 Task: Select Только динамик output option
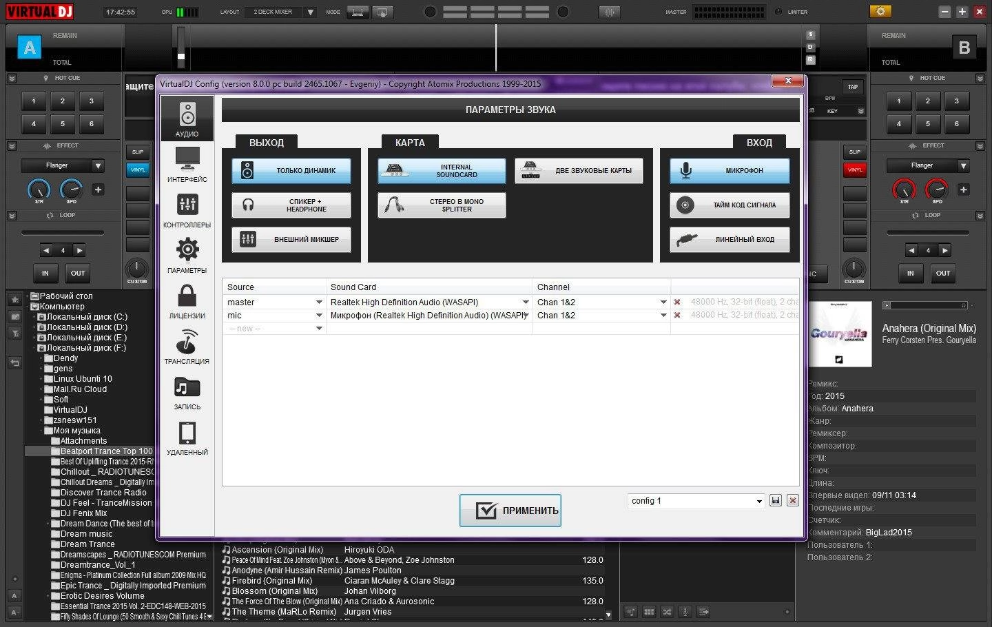pyautogui.click(x=291, y=171)
